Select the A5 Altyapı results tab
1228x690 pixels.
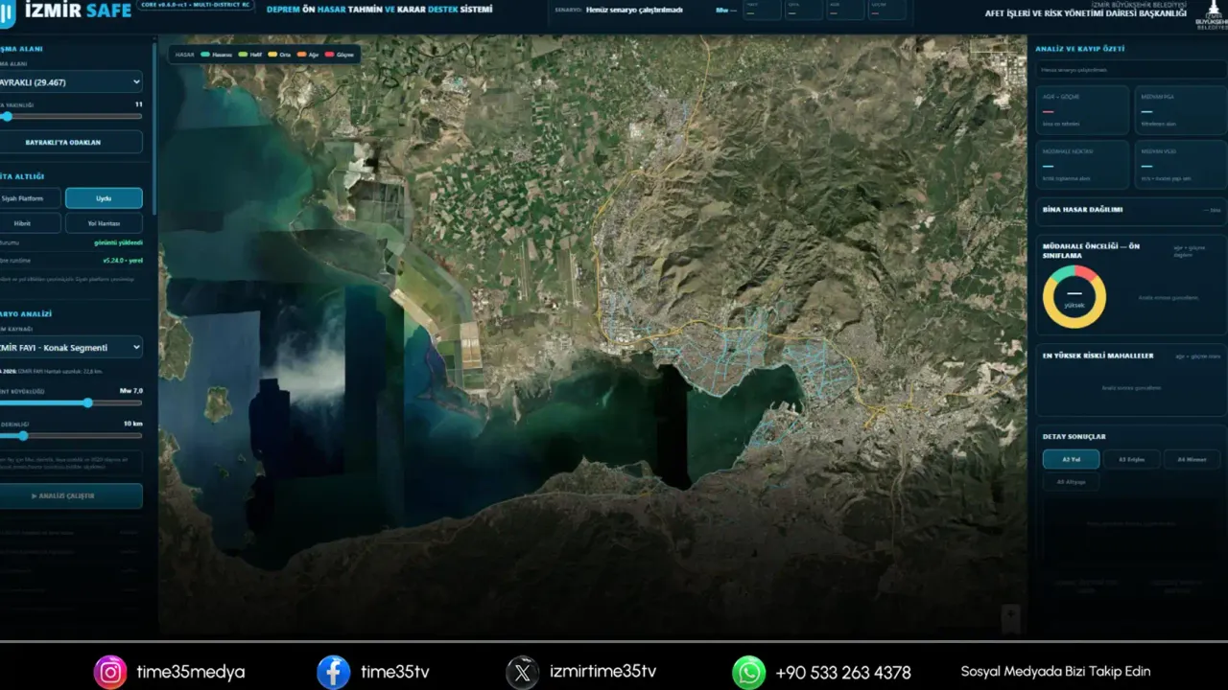pos(1072,482)
